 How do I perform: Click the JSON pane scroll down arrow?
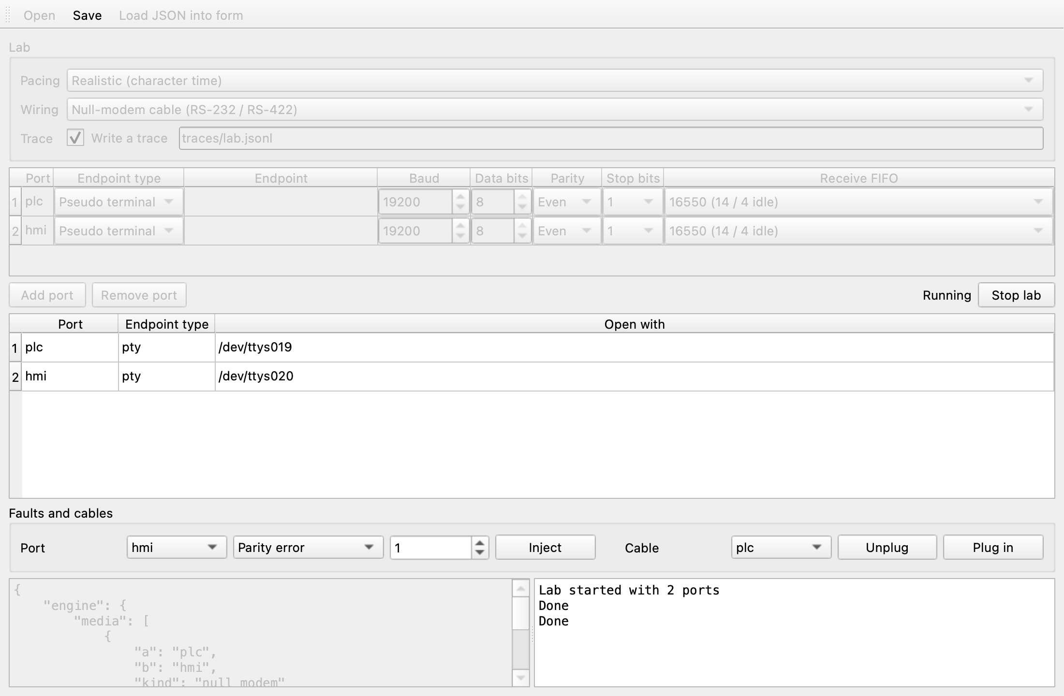click(x=521, y=678)
